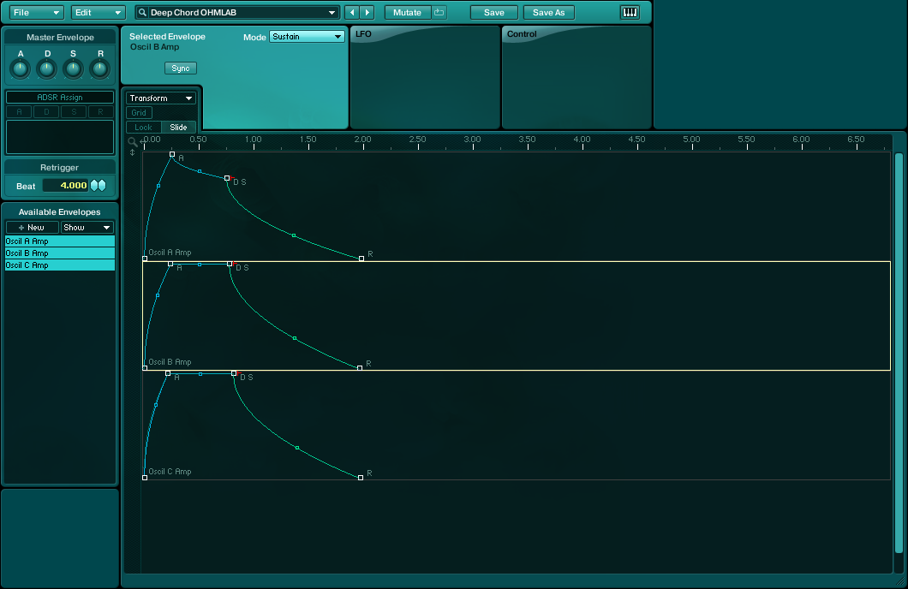This screenshot has width=908, height=589.
Task: Create a new envelope with + New
Action: (32, 228)
